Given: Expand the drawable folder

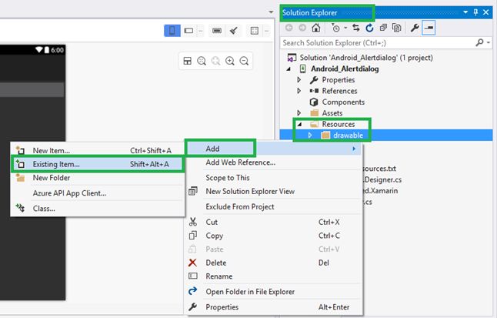Looking at the screenshot, I should 310,136.
